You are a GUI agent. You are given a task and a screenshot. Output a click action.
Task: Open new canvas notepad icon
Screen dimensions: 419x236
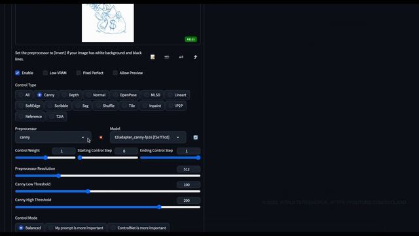coord(153,57)
